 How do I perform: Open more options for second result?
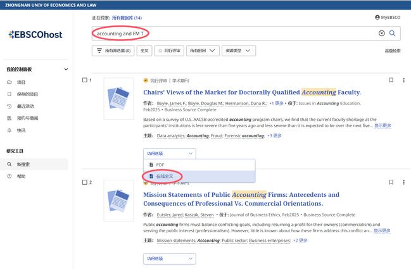click(x=403, y=182)
